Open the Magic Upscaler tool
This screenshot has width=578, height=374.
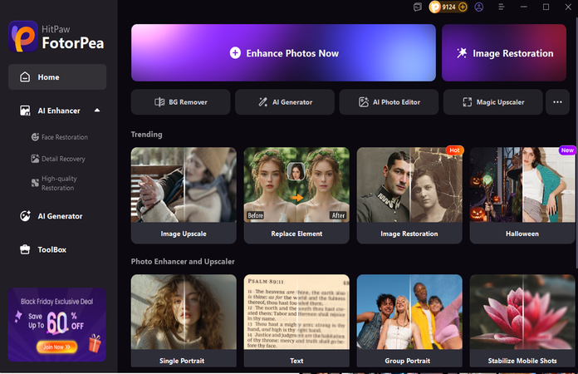pyautogui.click(x=492, y=102)
